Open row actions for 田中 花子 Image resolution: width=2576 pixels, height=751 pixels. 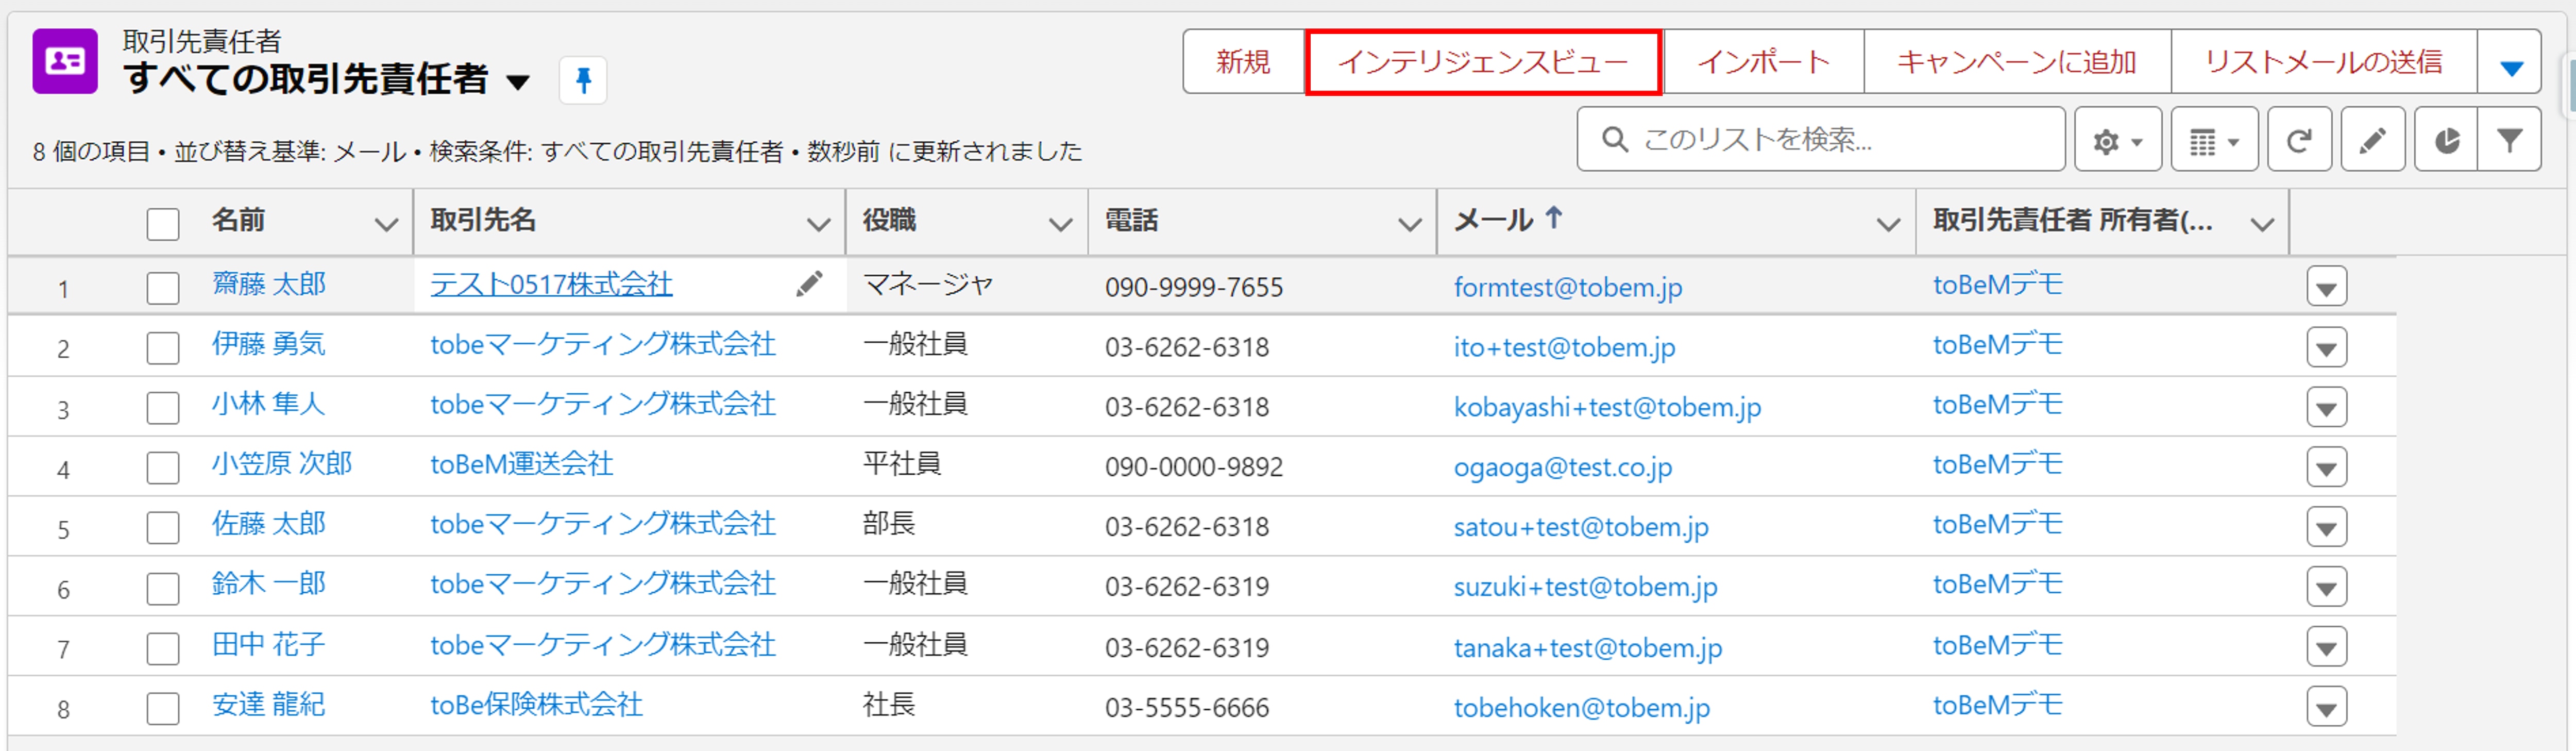(2326, 647)
